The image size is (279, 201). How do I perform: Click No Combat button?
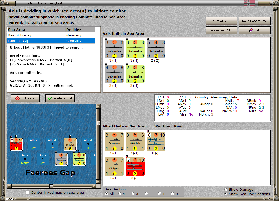click(x=25, y=98)
